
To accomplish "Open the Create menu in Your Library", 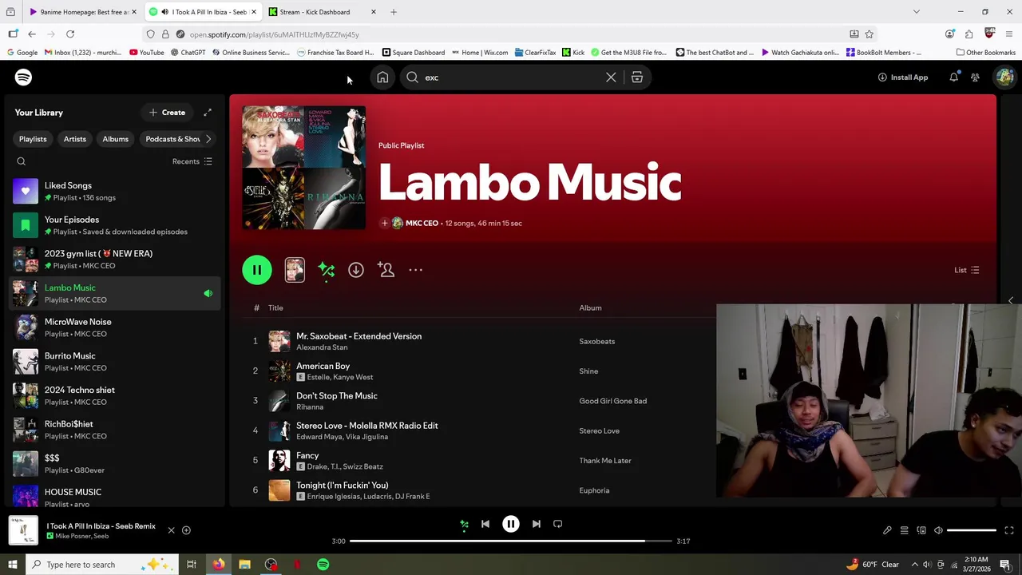I will tap(167, 113).
